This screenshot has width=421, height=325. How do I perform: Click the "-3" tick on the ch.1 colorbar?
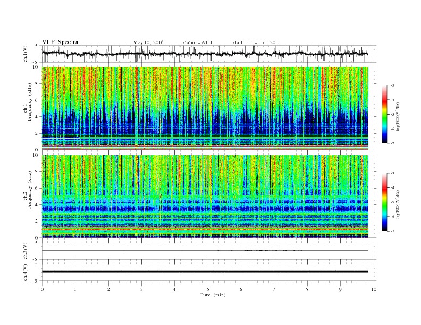click(x=392, y=85)
